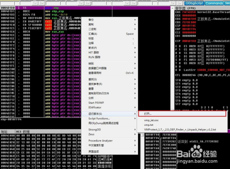Viewport: 230px width, 169px height.
Task: Open the 打开... script entry
Action: click(x=182, y=114)
